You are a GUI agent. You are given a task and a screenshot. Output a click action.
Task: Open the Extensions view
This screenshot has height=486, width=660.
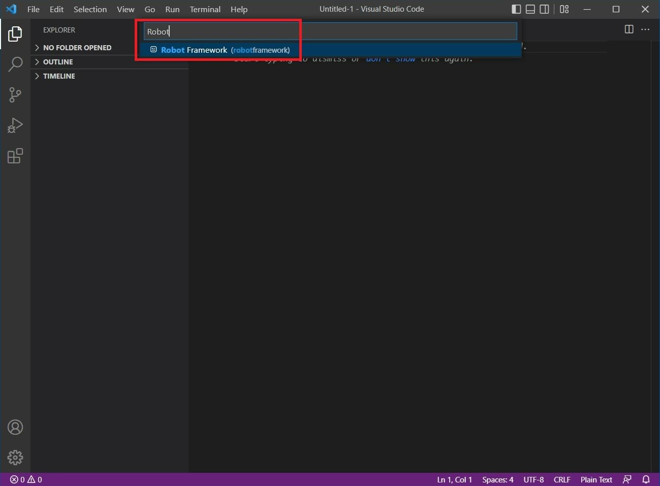tap(15, 156)
